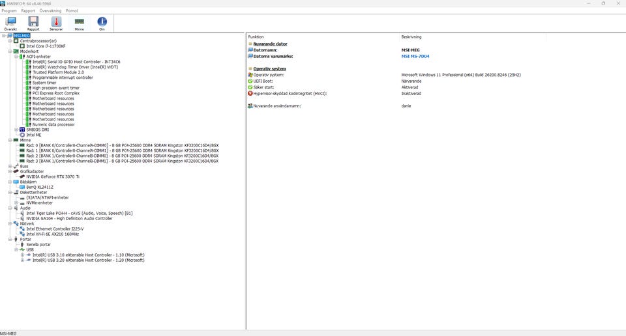Select the (S)ATA/ATAPI-enheter entry

point(48,197)
